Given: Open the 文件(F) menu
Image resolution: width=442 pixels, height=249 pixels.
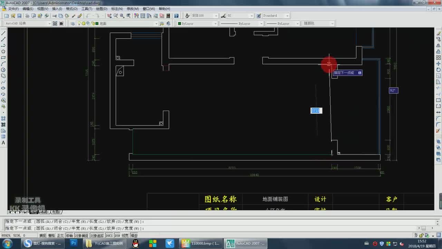Looking at the screenshot, I should click(13, 9).
